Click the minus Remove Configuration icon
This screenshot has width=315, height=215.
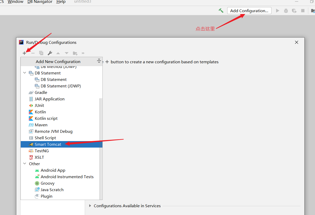click(x=33, y=53)
